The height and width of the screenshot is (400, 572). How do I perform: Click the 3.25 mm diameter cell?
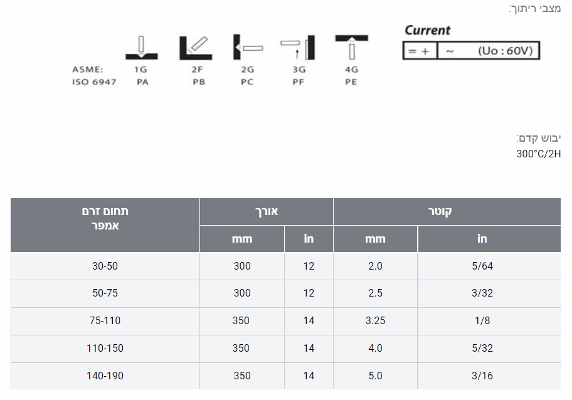point(375,320)
